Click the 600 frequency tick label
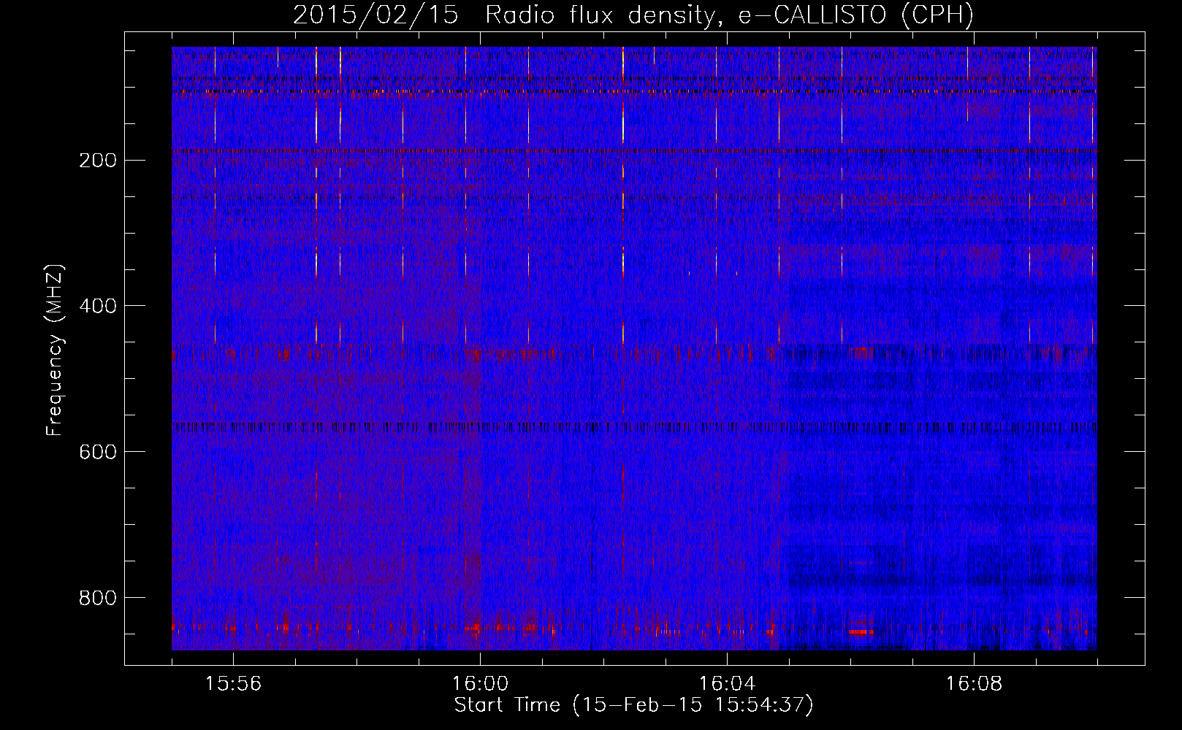 pos(97,452)
